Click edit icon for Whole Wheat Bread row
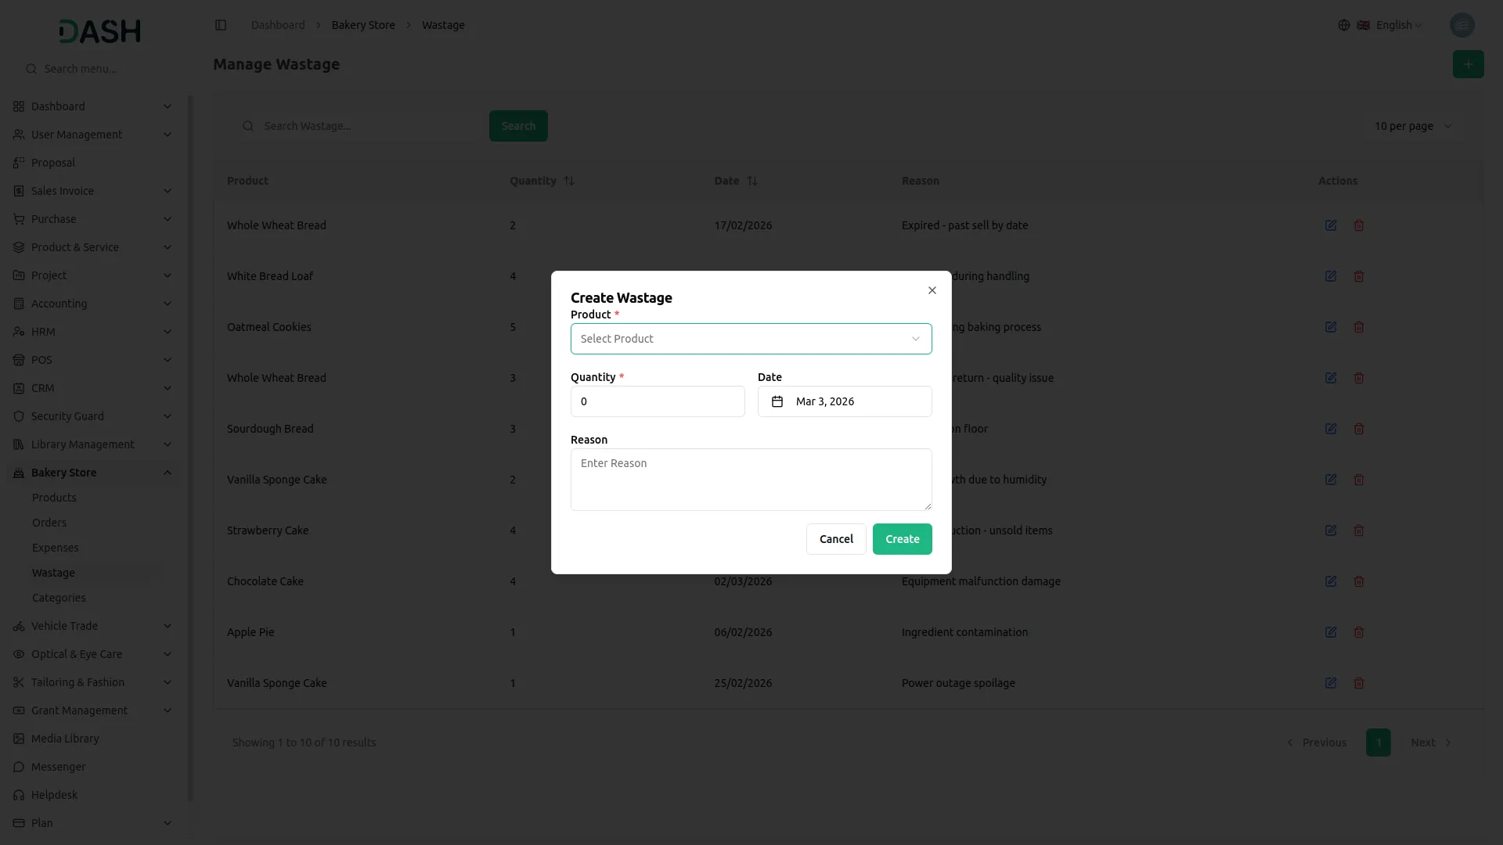The height and width of the screenshot is (845, 1503). pos(1330,225)
